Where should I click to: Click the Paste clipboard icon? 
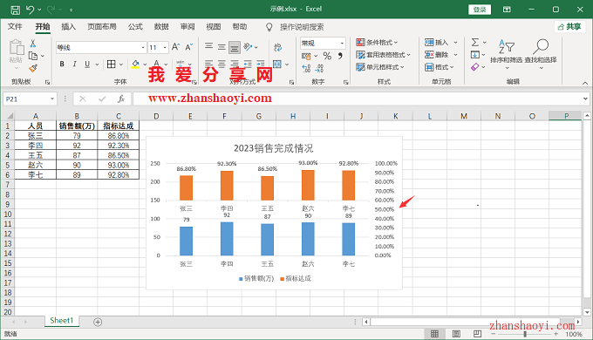coord(17,47)
